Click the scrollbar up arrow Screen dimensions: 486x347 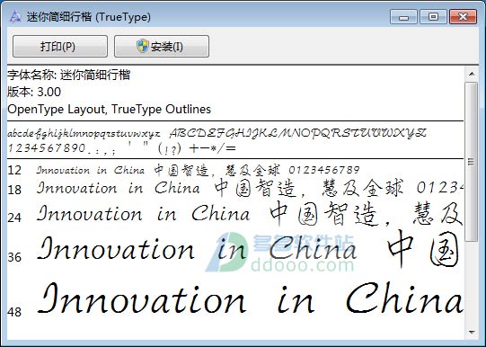tap(472, 74)
